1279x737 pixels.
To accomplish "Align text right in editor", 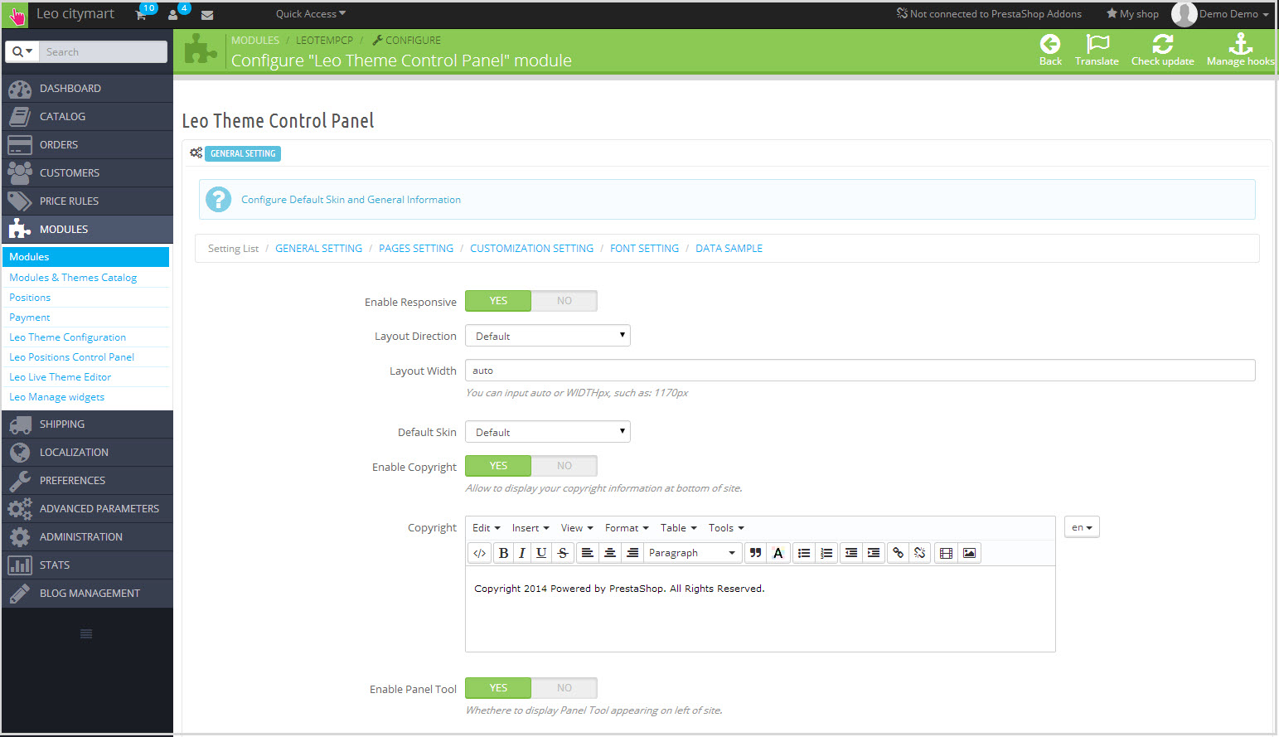I will click(x=632, y=553).
